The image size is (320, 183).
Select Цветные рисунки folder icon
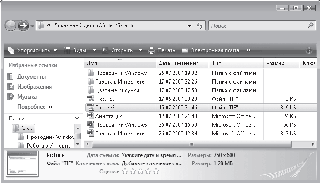click(90, 90)
